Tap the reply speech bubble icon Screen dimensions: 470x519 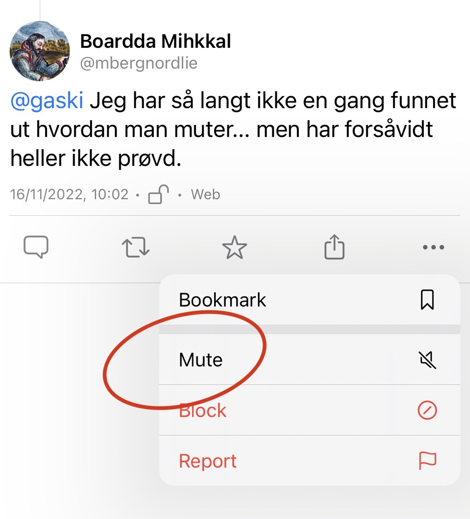click(36, 247)
